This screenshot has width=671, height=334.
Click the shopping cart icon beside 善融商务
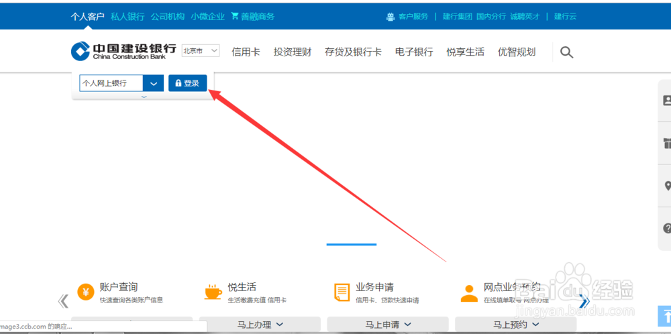(x=234, y=16)
